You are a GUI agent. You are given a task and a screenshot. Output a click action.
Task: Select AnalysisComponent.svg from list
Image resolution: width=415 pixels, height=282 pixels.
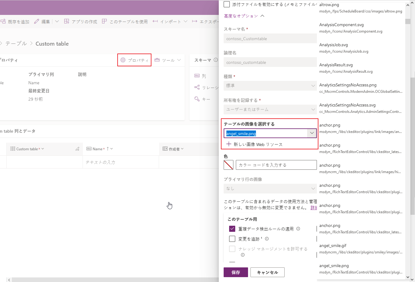361,28
